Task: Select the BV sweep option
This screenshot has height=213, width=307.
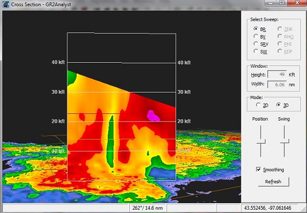Action: coord(256,36)
